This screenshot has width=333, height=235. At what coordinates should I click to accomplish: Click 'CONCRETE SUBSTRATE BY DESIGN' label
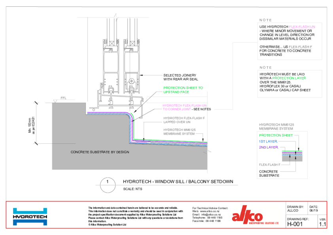coord(100,152)
